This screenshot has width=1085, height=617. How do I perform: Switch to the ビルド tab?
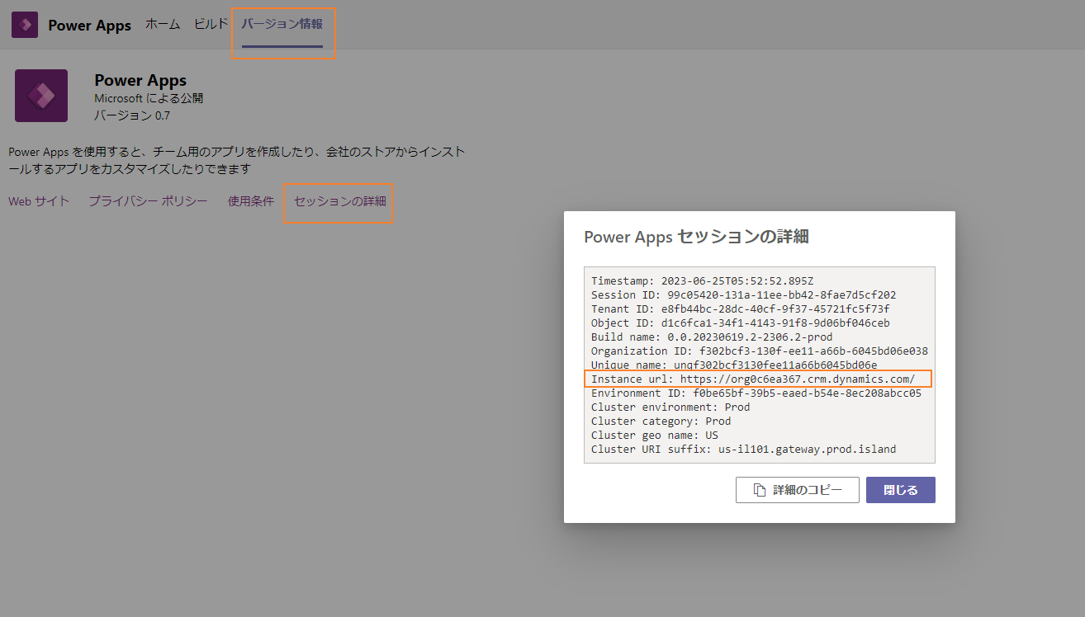click(211, 24)
